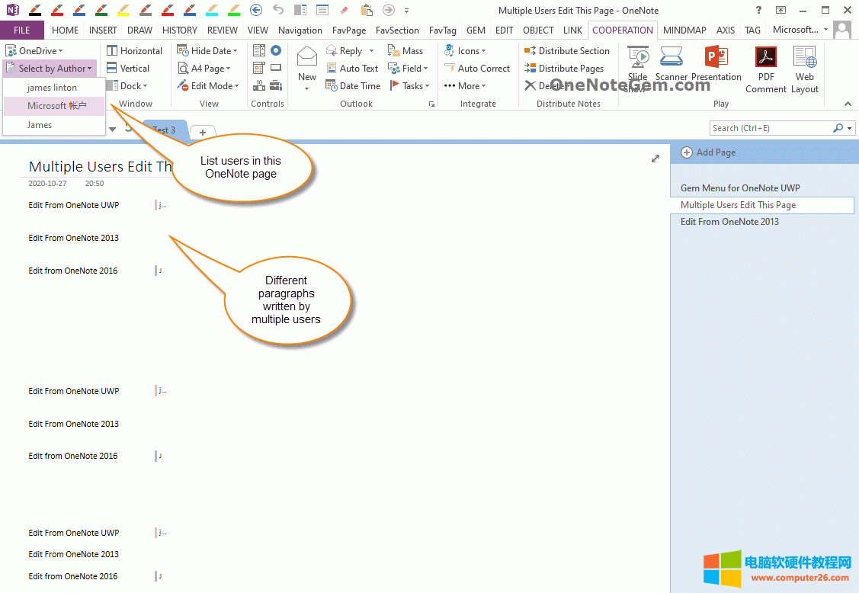Viewport: 859px width, 593px height.
Task: Collapse the ribbon with the chevron
Action: coord(848,104)
